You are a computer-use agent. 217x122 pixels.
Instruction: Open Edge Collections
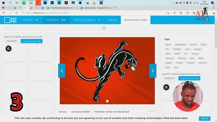(x=194, y=13)
